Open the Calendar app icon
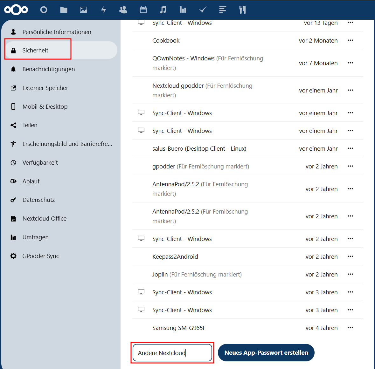Viewport: 375px width, 369px height. tap(143, 10)
